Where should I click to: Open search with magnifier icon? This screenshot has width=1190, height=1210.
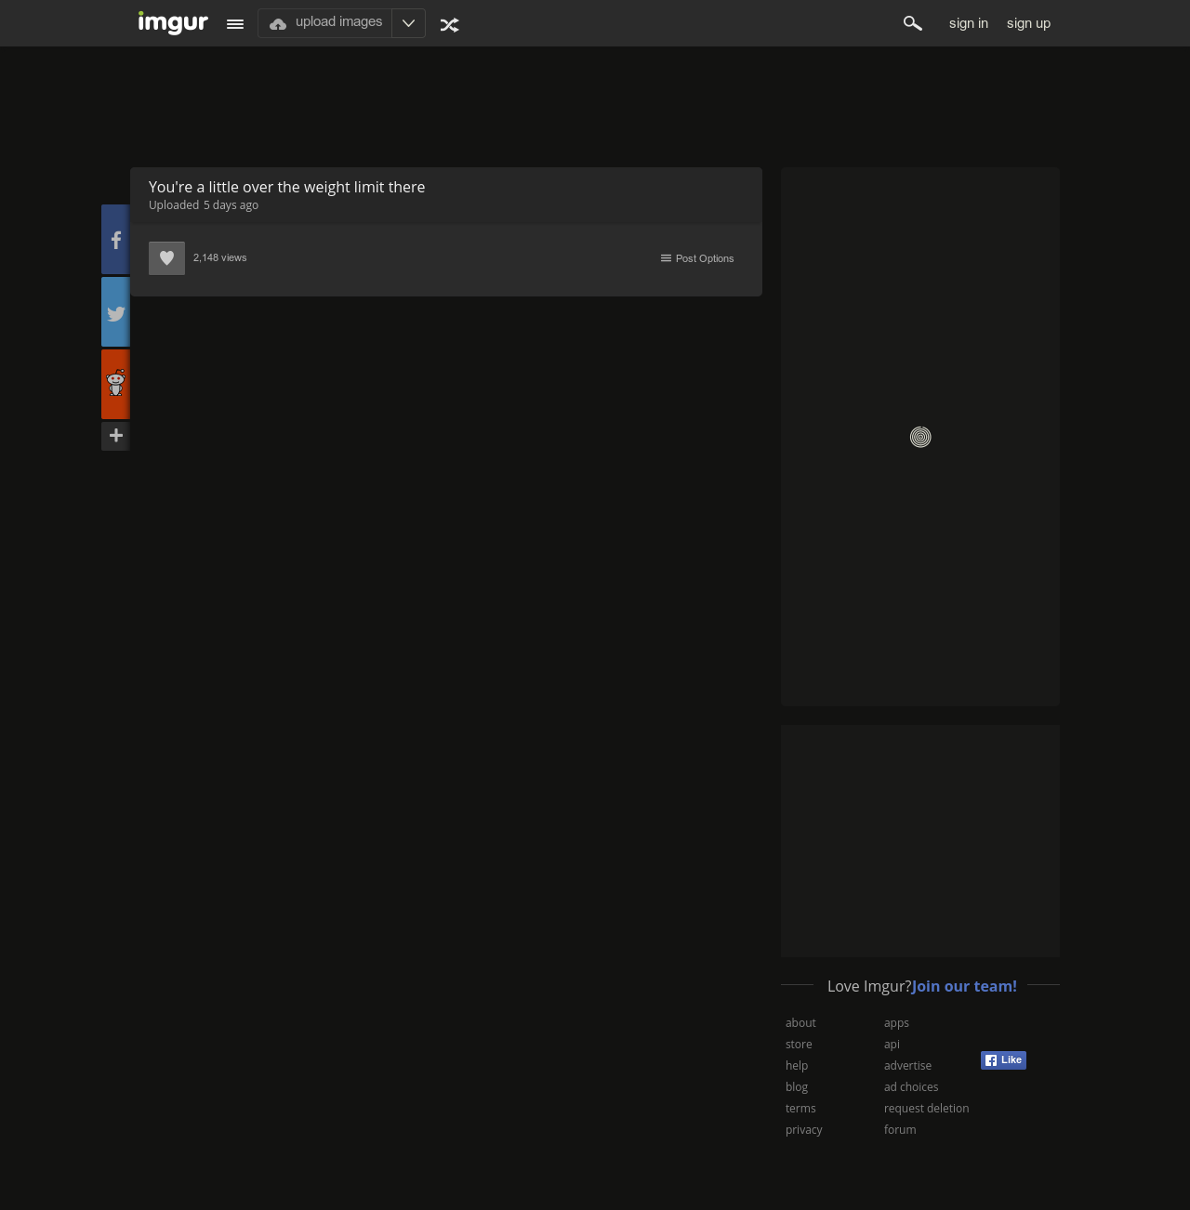pyautogui.click(x=913, y=23)
